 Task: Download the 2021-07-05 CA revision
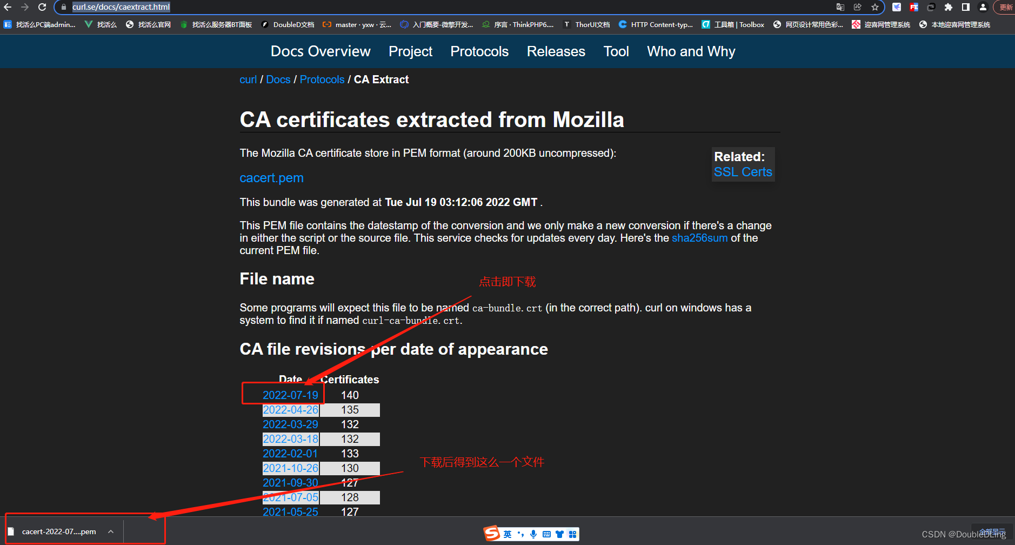pyautogui.click(x=290, y=497)
